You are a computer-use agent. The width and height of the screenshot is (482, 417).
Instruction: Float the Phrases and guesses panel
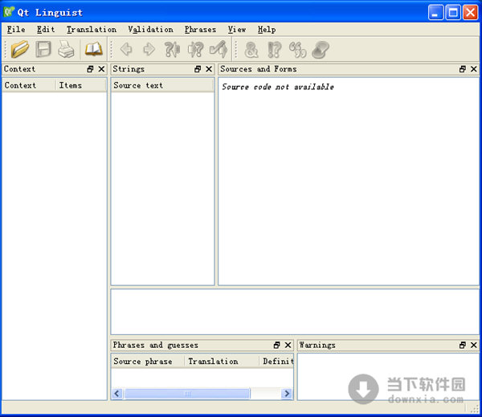click(x=276, y=345)
